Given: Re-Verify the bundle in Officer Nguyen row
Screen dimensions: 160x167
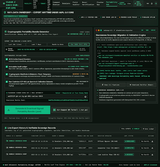Looking at the screenshot, I should coord(145,141).
